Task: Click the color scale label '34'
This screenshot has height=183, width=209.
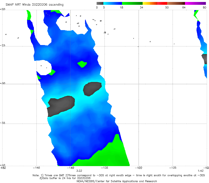Action: 141,7
